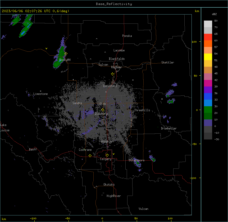This screenshot has width=228, height=222.
Task: Select the green swatch between 30 and 20 dBZ
Action: 208,110
